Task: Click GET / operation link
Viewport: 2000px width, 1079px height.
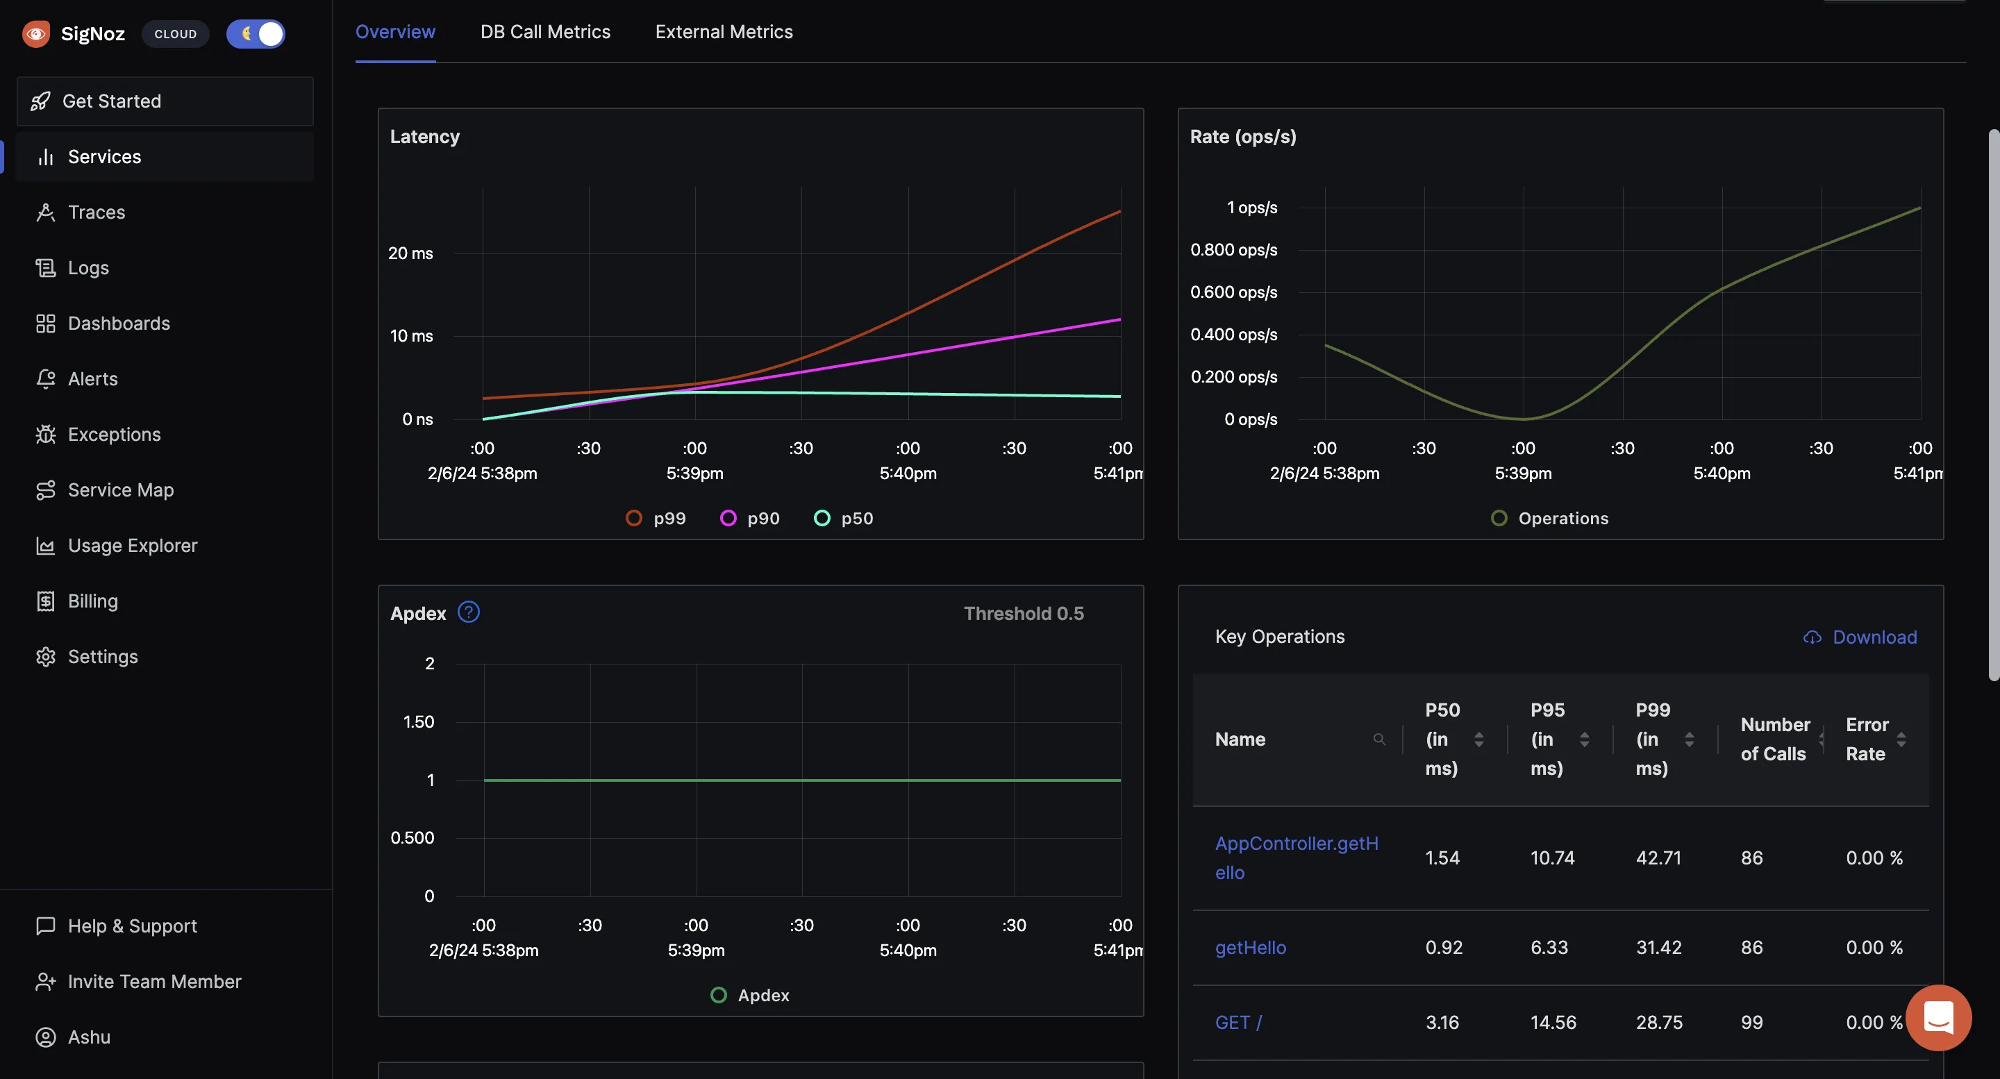Action: [x=1236, y=1022]
